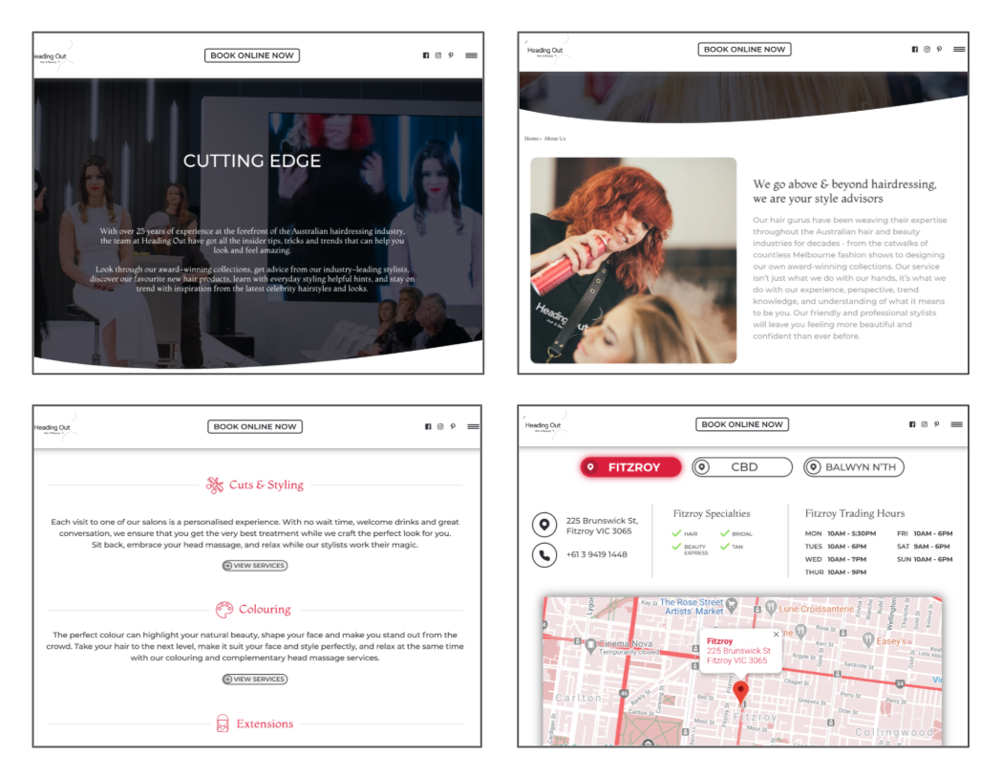Close the Fitzroy address popup on the map
Viewport: 1002px width, 777px height.
[x=776, y=634]
